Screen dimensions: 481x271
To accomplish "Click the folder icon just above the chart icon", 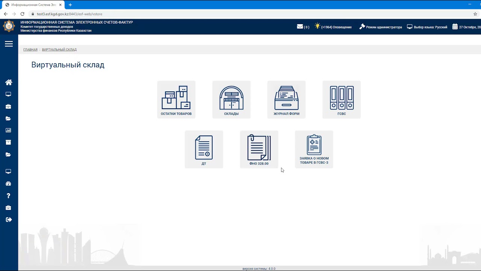I will coord(8,118).
